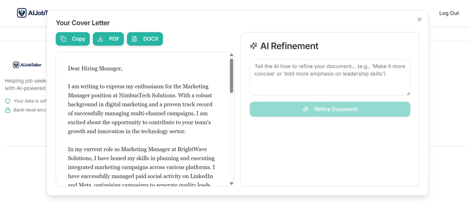Click the scroll down arrow of the cover letter
This screenshot has height=202, width=469.
pyautogui.click(x=231, y=184)
